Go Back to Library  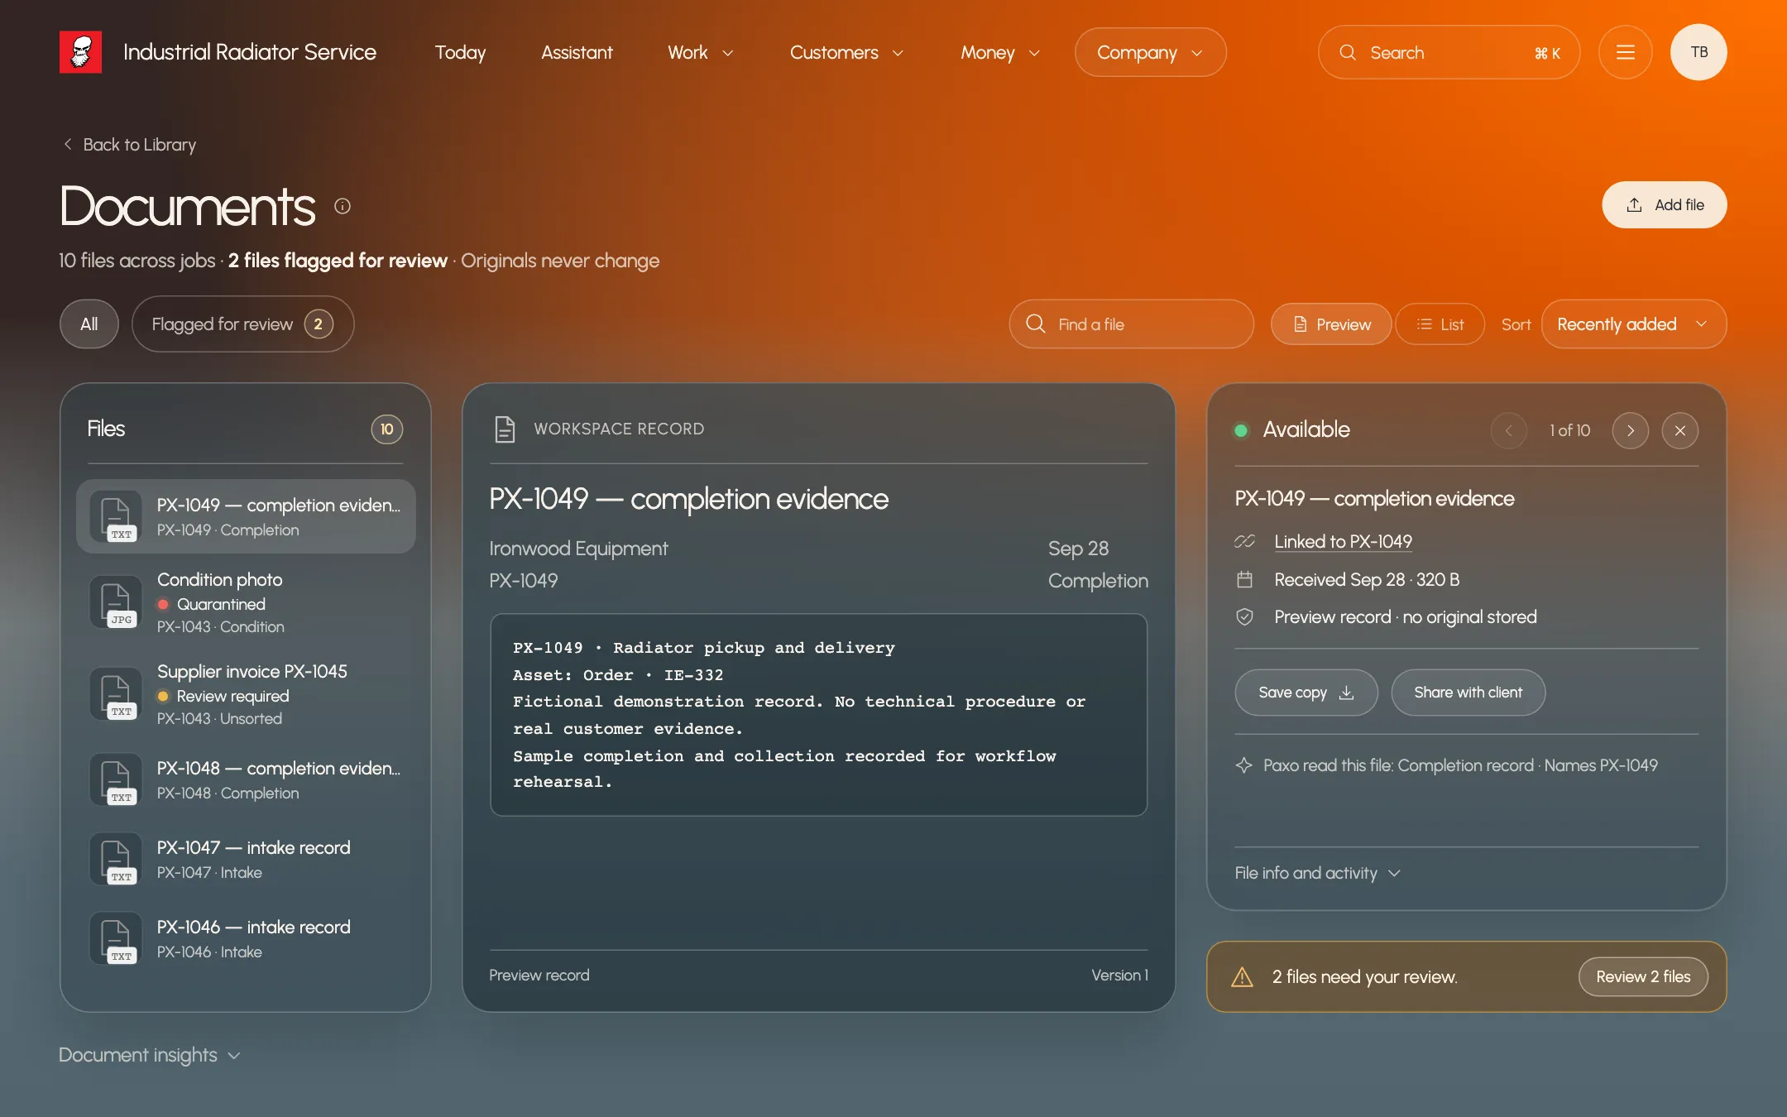click(130, 145)
